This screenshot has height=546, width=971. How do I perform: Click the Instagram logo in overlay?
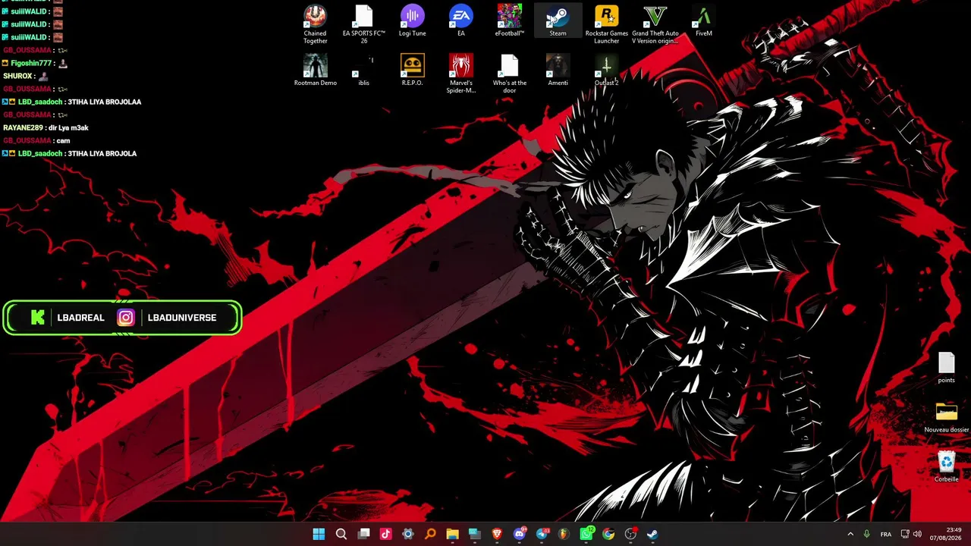tap(126, 318)
